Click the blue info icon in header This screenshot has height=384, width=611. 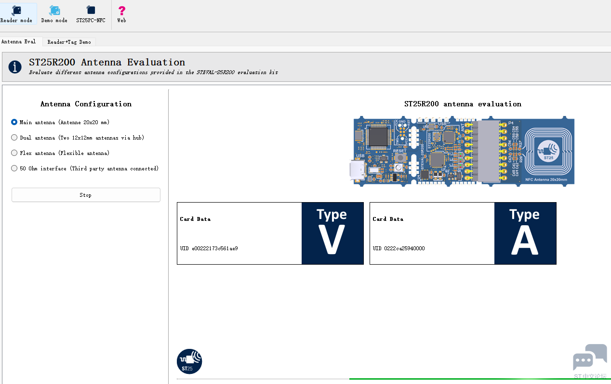[15, 67]
